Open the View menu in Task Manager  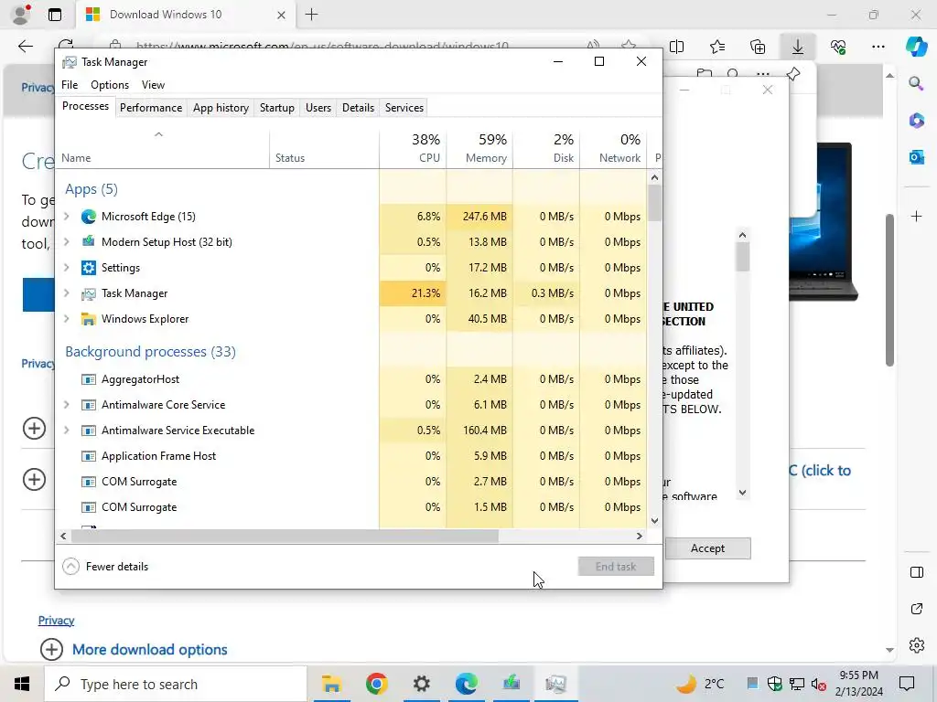click(x=153, y=85)
